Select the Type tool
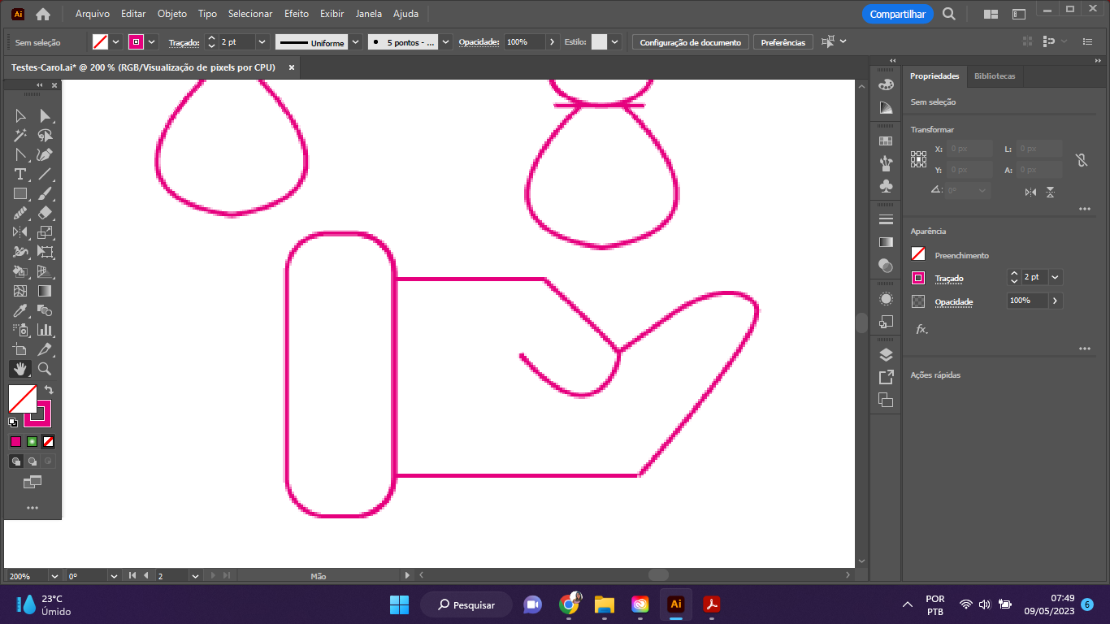This screenshot has width=1110, height=624. point(20,174)
